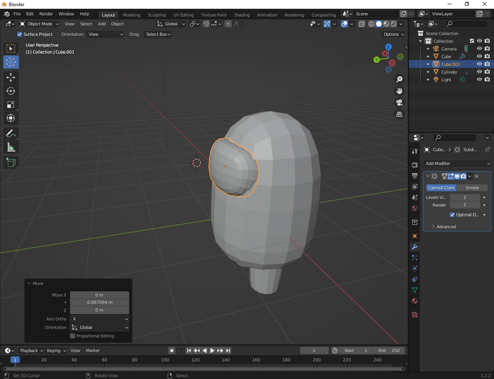494x379 pixels.
Task: Hide Cube.001 in viewport via eye icon
Action: point(479,64)
